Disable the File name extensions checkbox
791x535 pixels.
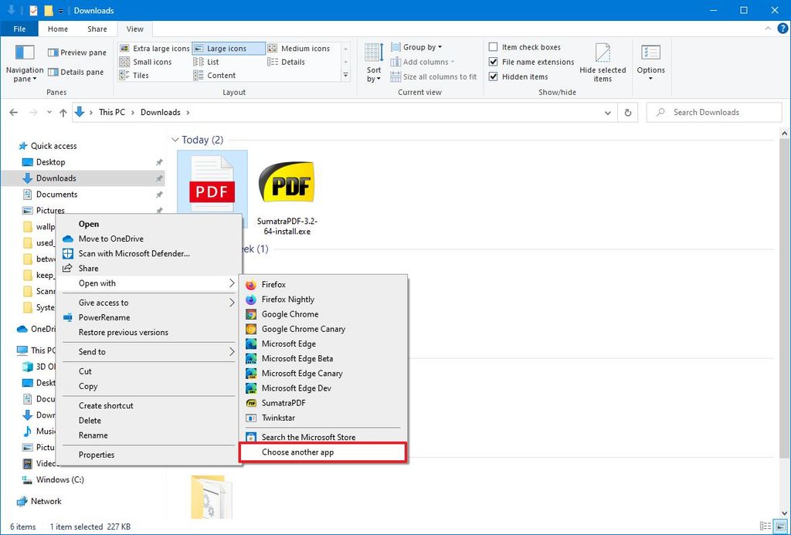(x=492, y=62)
